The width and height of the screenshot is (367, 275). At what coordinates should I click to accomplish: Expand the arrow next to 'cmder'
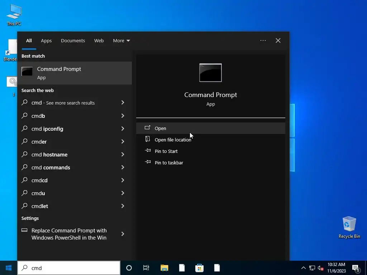(x=123, y=141)
